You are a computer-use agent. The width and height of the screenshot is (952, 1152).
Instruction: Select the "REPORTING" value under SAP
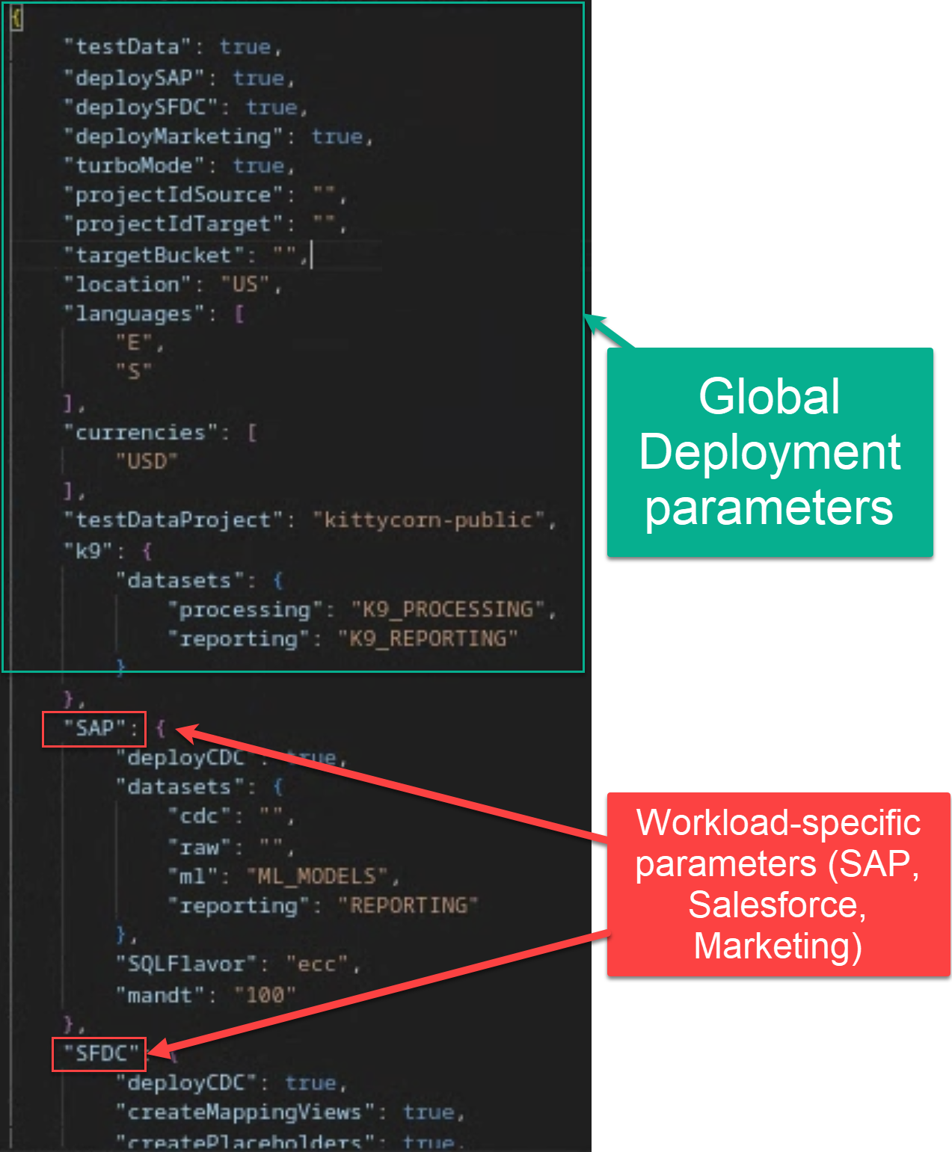tap(408, 906)
